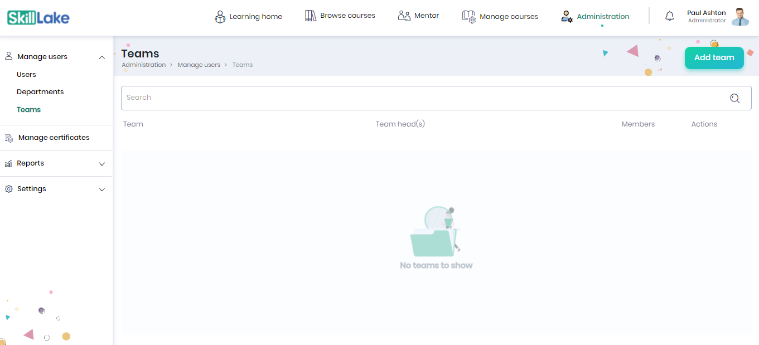Click the Administration user-gear icon
Viewport: 759px width, 345px height.
(x=567, y=17)
